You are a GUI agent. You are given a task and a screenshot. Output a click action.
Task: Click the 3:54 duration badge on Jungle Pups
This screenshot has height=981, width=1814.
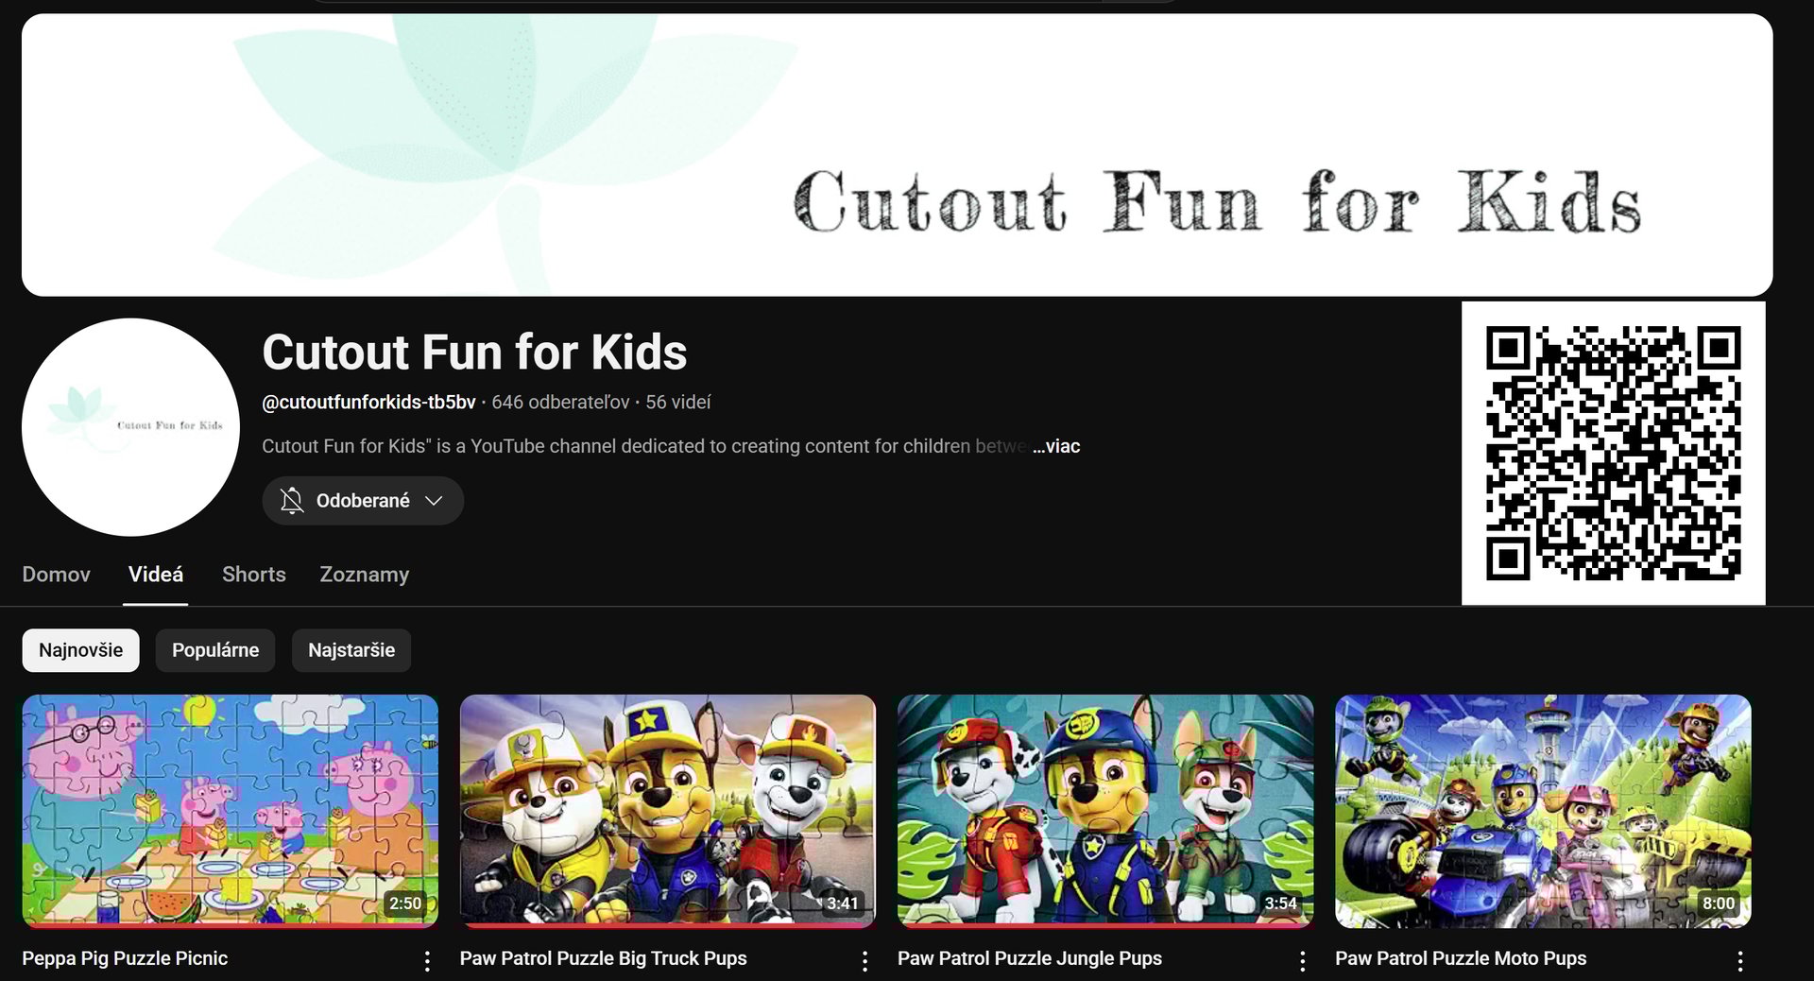point(1280,904)
